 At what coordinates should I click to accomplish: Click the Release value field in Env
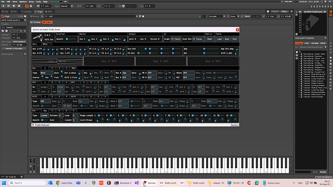[61, 116]
